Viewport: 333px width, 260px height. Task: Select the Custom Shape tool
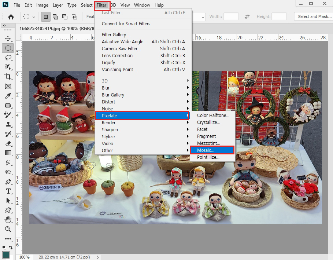(8, 210)
